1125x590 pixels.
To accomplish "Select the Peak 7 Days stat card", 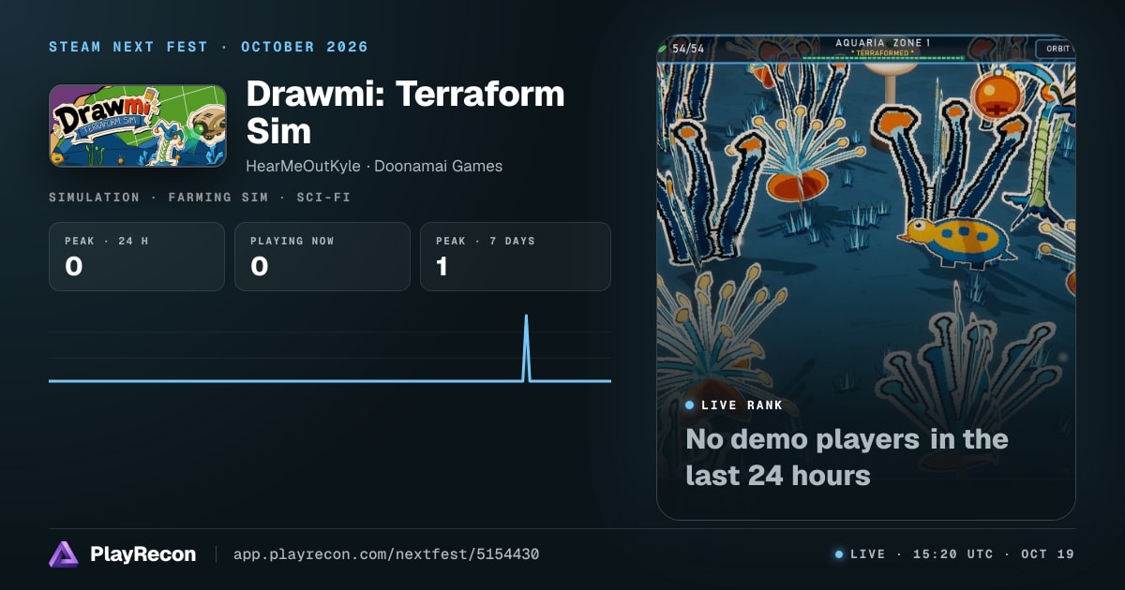I will coord(516,257).
